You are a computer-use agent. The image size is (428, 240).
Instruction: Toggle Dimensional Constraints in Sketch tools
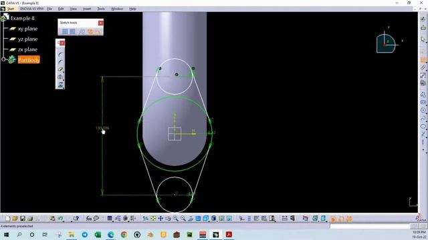98,31
